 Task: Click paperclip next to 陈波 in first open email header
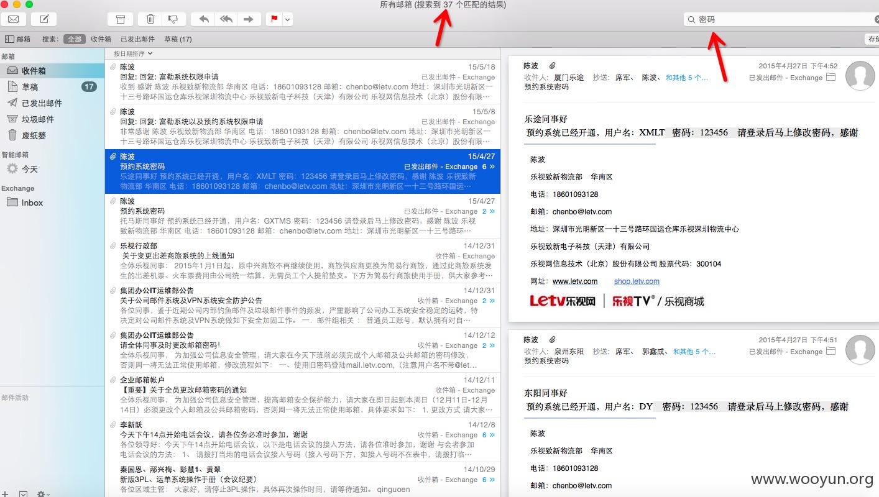click(552, 65)
